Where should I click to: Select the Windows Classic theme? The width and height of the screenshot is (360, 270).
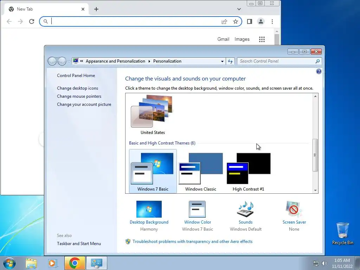[201, 171]
